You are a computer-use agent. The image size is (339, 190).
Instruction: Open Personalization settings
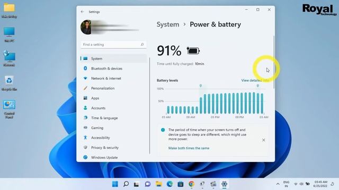(x=114, y=88)
